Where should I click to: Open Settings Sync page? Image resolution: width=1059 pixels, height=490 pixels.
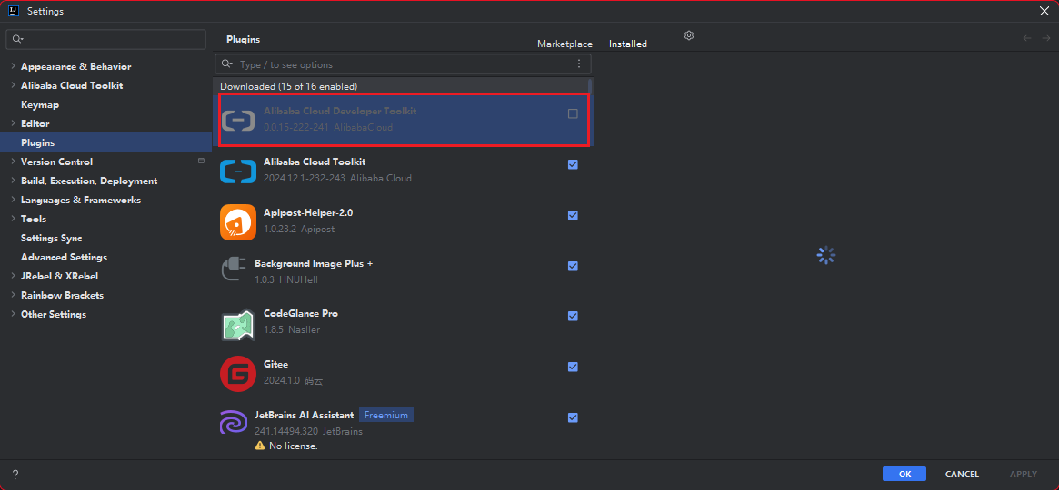(51, 238)
